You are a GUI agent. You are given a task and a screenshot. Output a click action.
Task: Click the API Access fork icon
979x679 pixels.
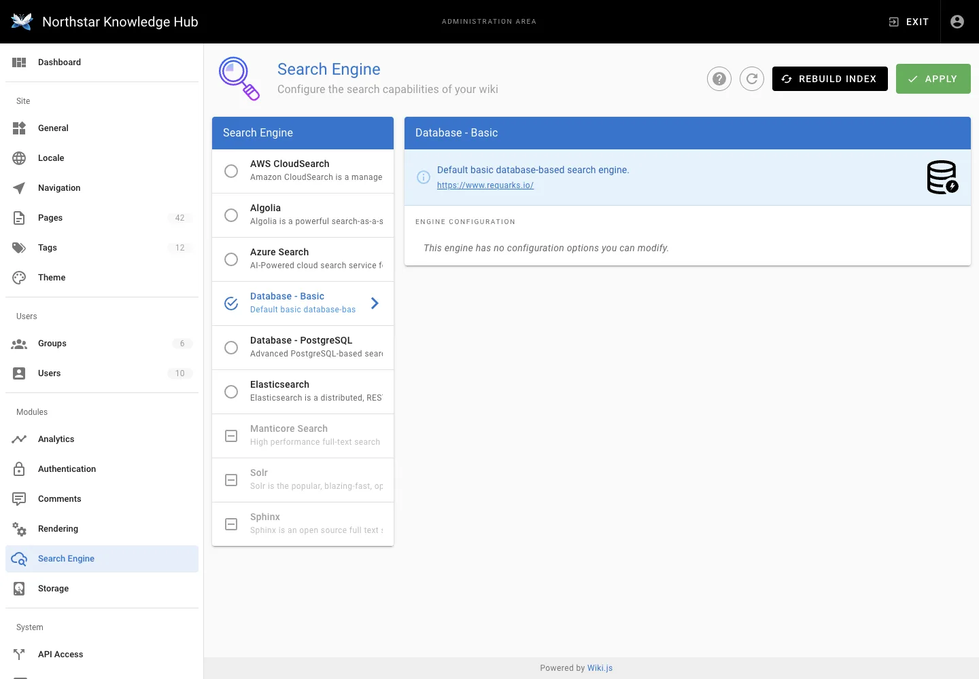(x=19, y=655)
